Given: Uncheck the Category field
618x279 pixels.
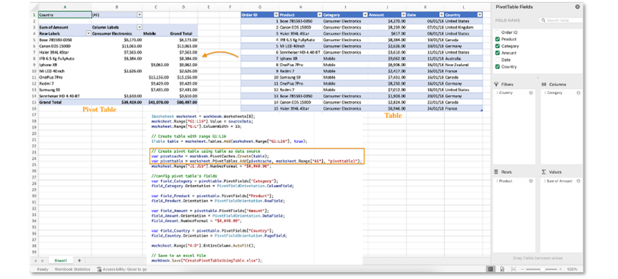Looking at the screenshot, I should 497,46.
